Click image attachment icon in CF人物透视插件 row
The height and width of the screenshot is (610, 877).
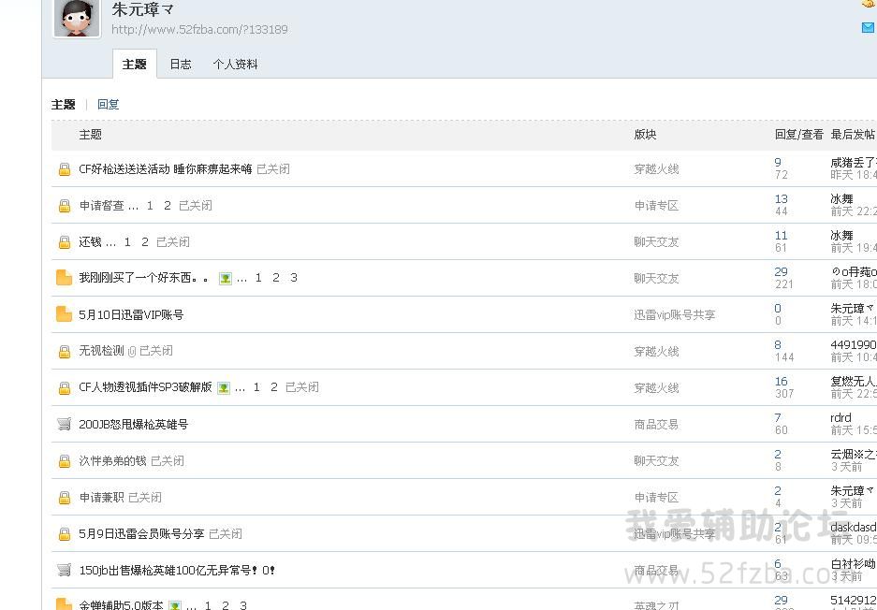[x=224, y=387]
